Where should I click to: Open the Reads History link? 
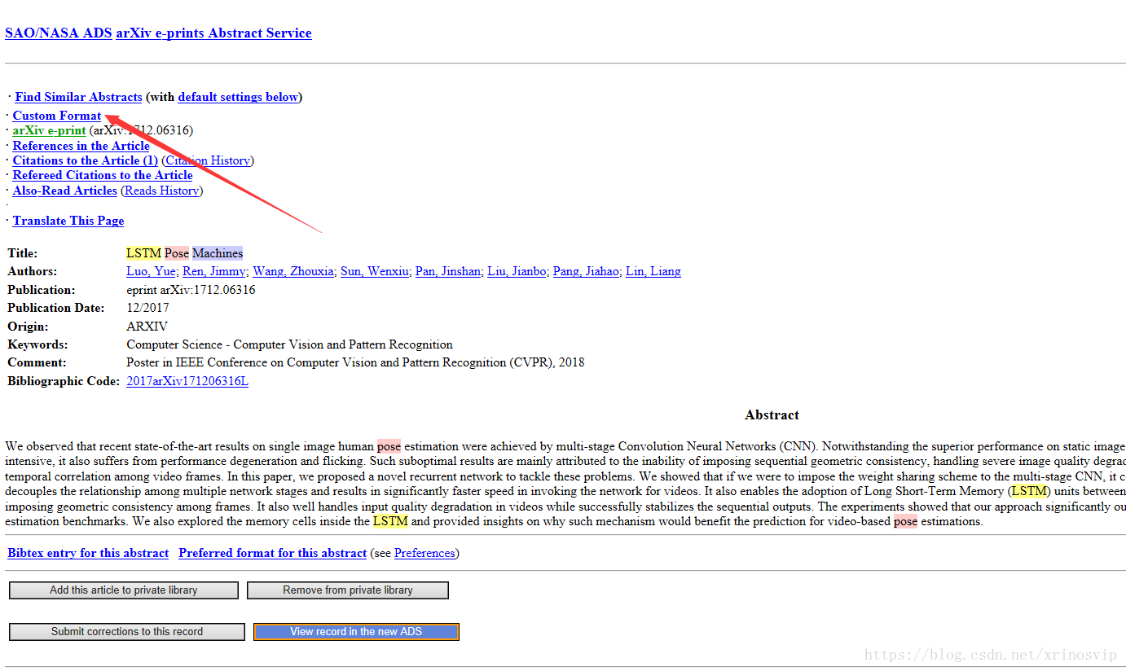pos(161,191)
